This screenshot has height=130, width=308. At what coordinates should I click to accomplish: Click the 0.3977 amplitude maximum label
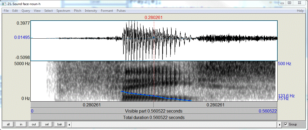[x=23, y=23]
